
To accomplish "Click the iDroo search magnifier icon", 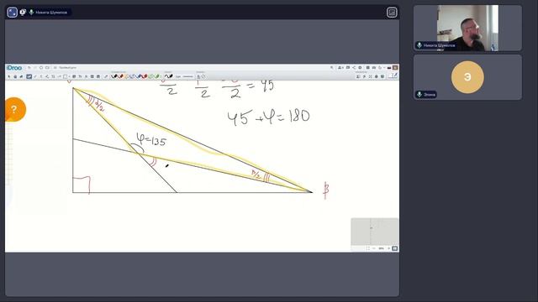I will pyautogui.click(x=332, y=67).
